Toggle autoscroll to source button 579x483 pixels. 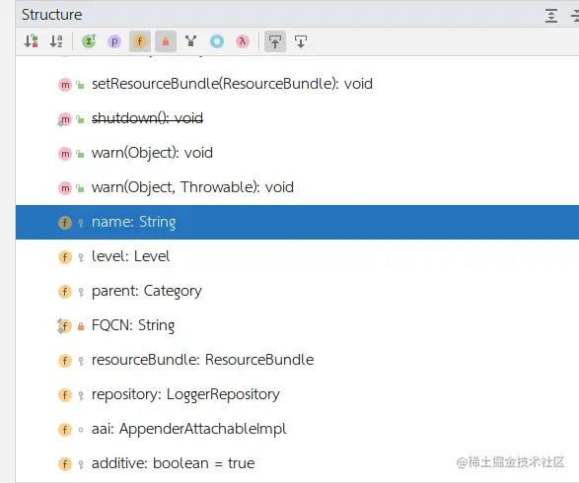[x=275, y=41]
